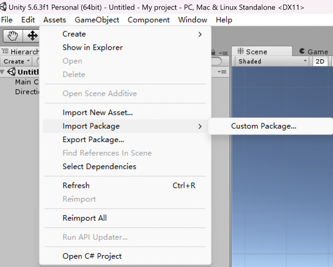This screenshot has width=333, height=267.
Task: Choose Open C# Project
Action: tap(125, 256)
